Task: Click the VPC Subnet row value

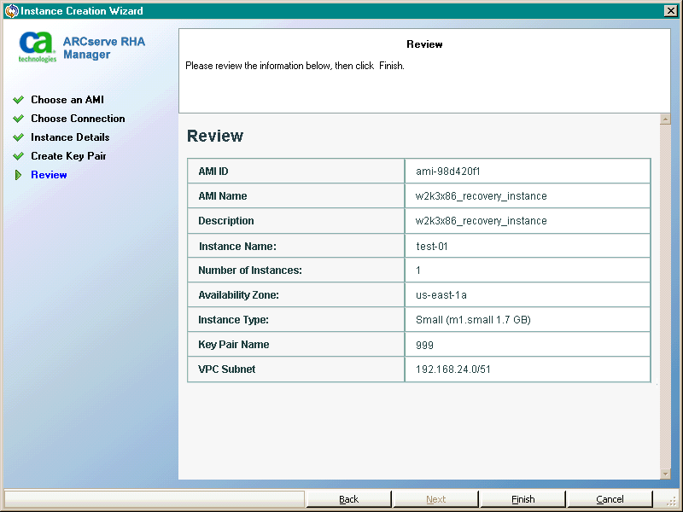Action: 451,369
